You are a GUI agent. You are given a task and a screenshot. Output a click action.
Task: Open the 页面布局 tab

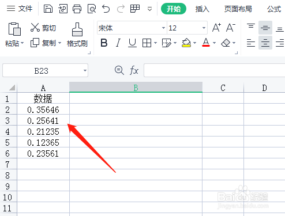pos(238,9)
